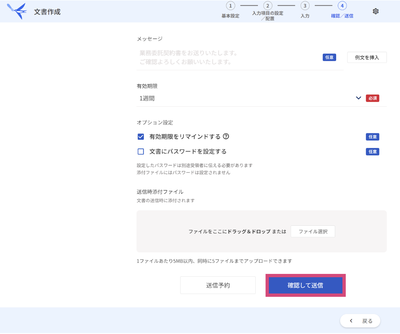
Task: Click the 1ファイルあたり5MB以内 upload limit note
Action: (x=214, y=261)
